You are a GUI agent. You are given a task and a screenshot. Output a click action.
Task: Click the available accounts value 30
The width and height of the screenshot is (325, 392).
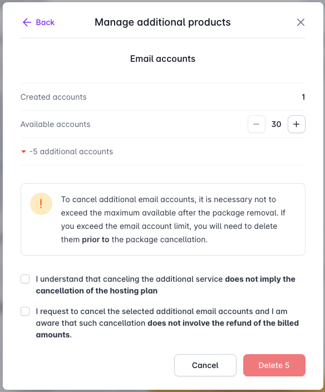tap(276, 124)
